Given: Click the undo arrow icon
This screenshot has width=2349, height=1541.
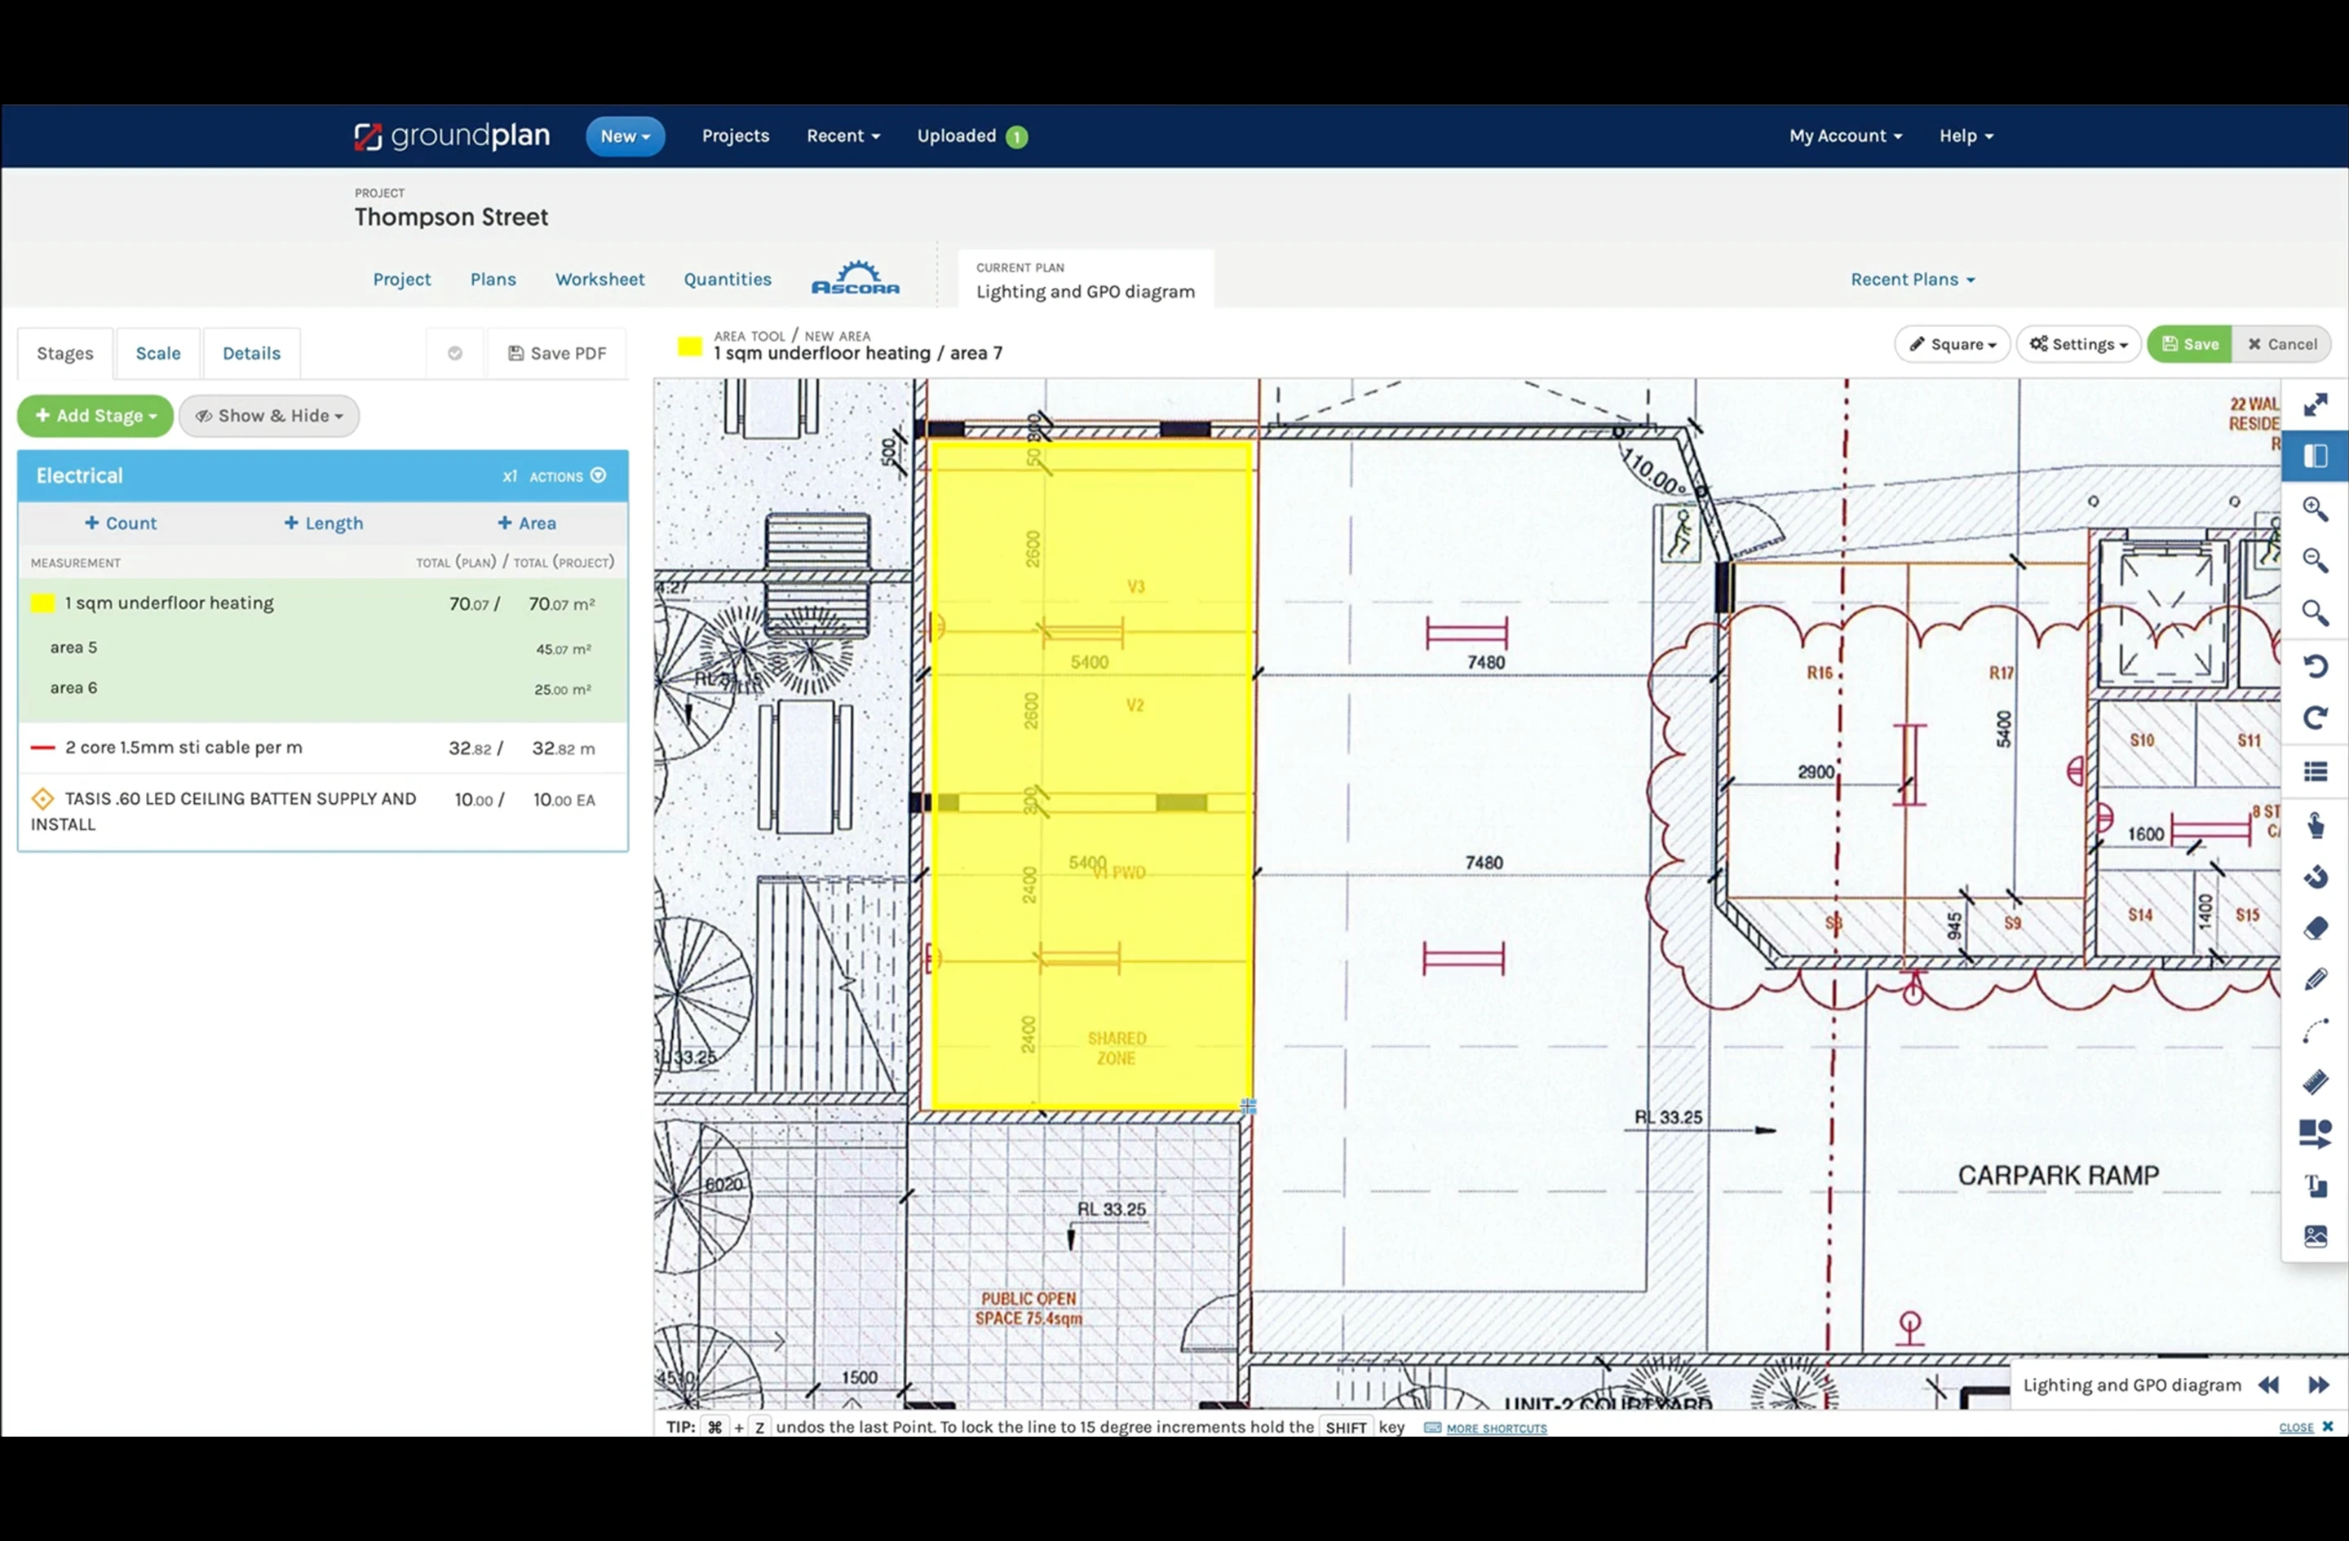Looking at the screenshot, I should (x=2316, y=666).
